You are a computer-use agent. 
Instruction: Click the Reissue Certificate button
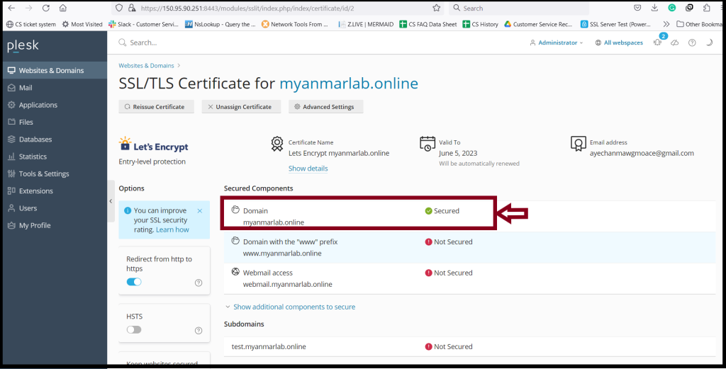(x=157, y=106)
